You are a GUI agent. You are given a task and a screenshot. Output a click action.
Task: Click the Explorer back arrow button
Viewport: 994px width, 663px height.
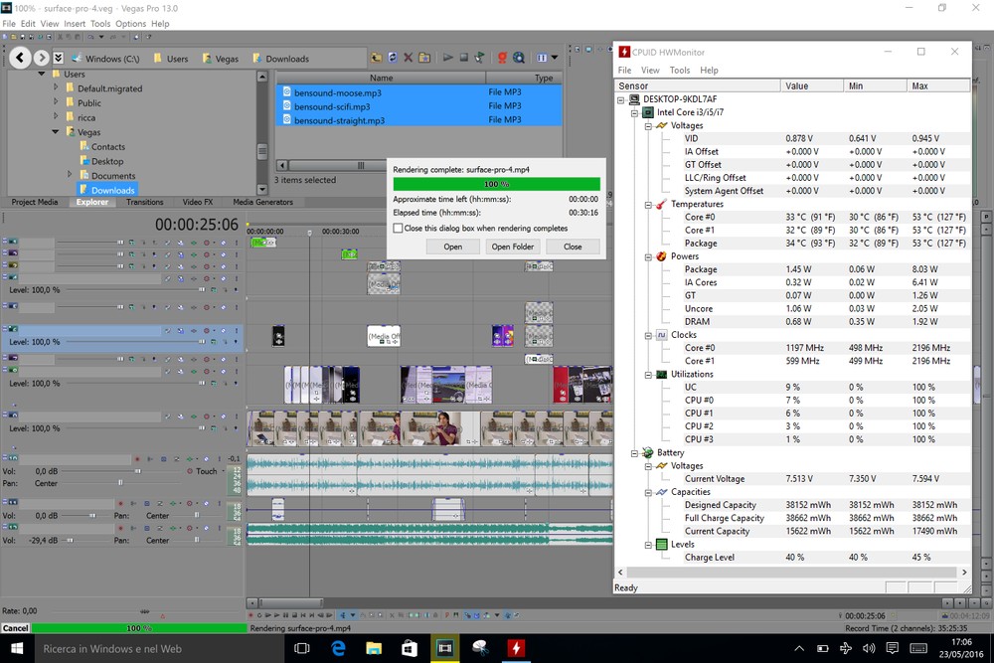(20, 58)
